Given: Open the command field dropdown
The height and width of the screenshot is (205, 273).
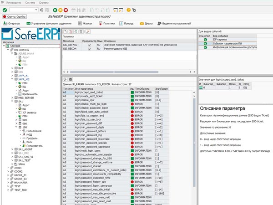Looking at the screenshot, I should pos(36,9).
